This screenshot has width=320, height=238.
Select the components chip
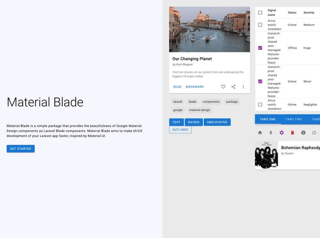coord(211,101)
